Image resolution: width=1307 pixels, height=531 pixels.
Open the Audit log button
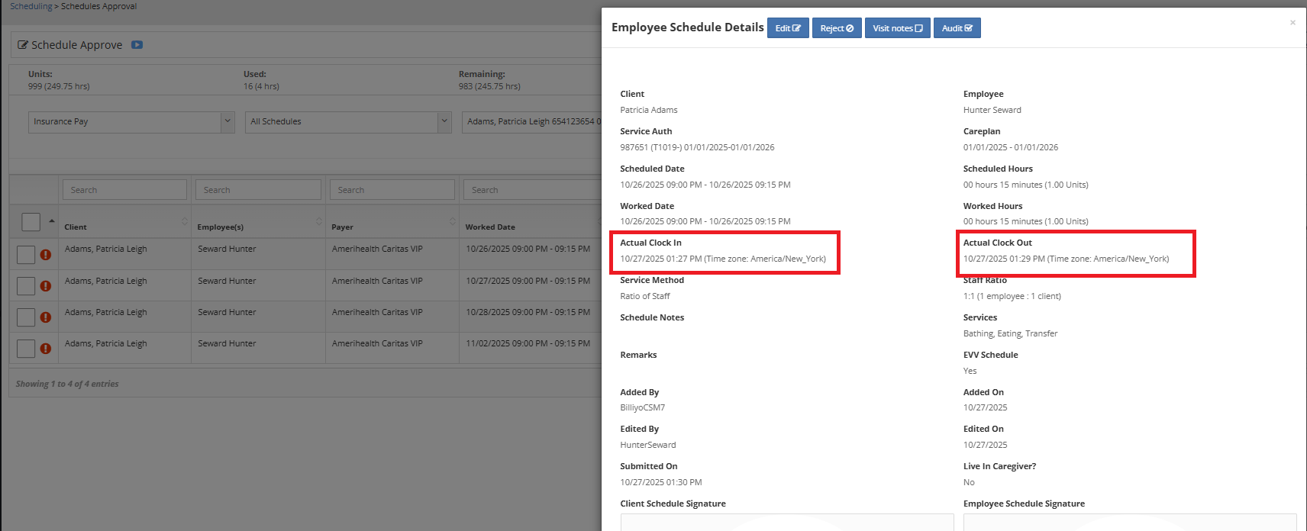point(957,28)
